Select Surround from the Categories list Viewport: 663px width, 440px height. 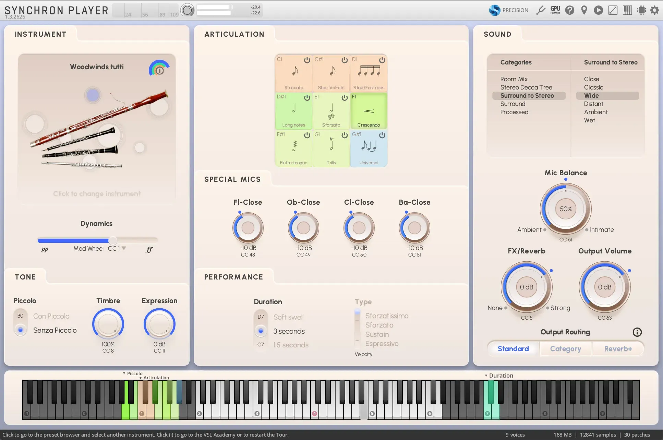point(513,104)
